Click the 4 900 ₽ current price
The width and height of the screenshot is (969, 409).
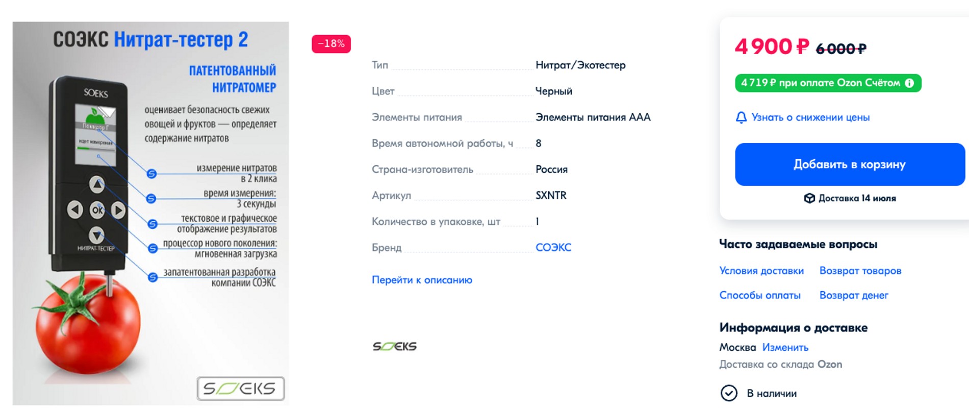pos(772,47)
